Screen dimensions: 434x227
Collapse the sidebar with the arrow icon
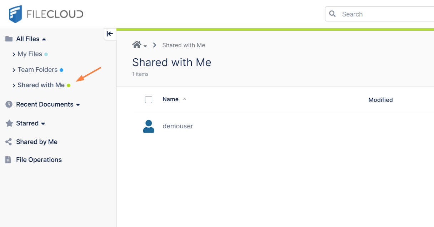point(110,34)
